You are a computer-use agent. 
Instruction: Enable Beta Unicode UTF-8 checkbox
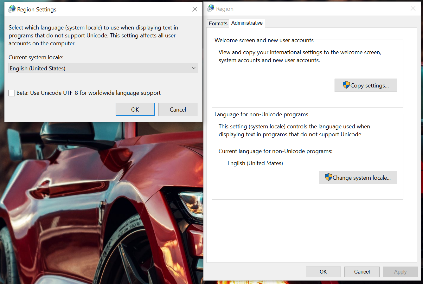[x=12, y=93]
